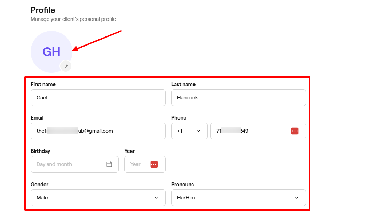Open the Gender dropdown showing Male
Viewport: 374px width, 213px height.
coord(98,198)
